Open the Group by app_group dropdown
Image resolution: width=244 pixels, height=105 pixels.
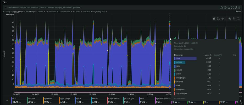tap(14, 12)
